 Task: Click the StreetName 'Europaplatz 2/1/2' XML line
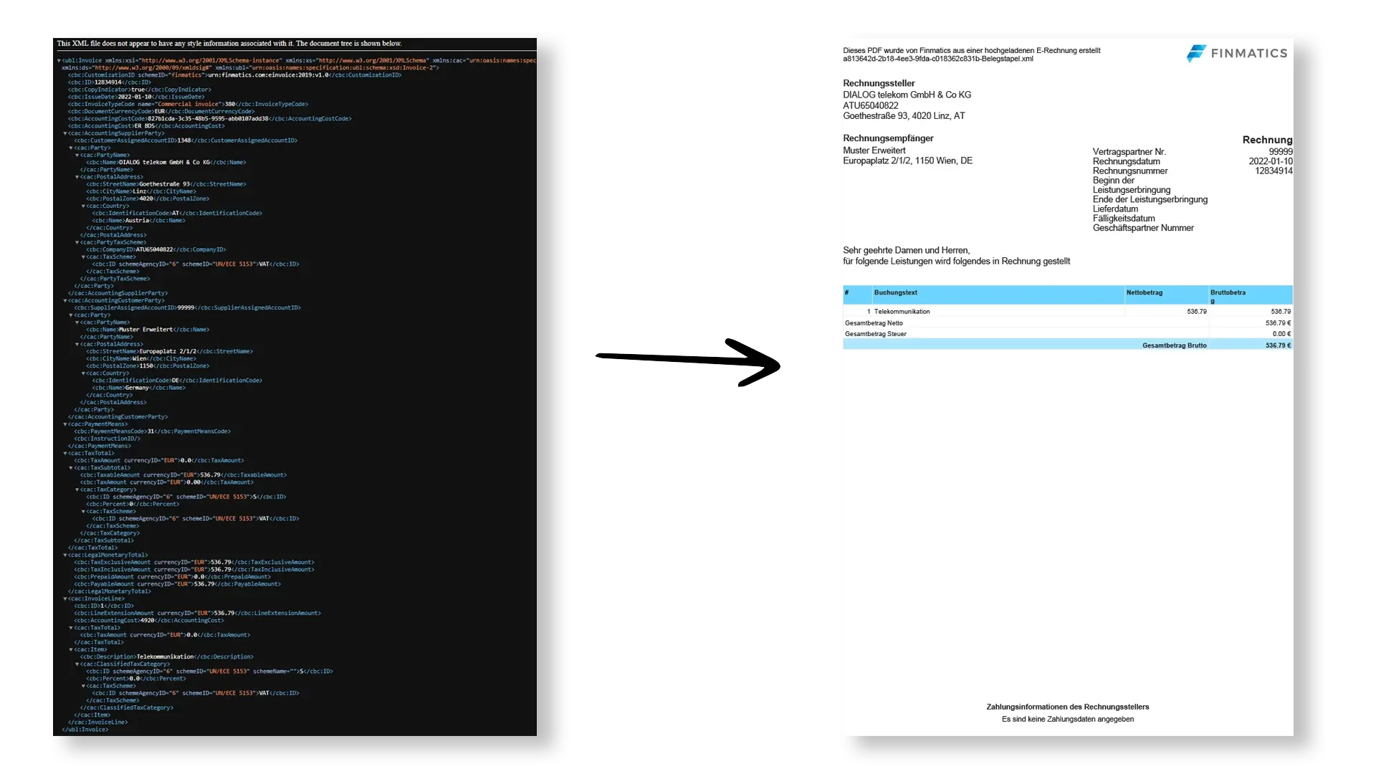click(169, 351)
